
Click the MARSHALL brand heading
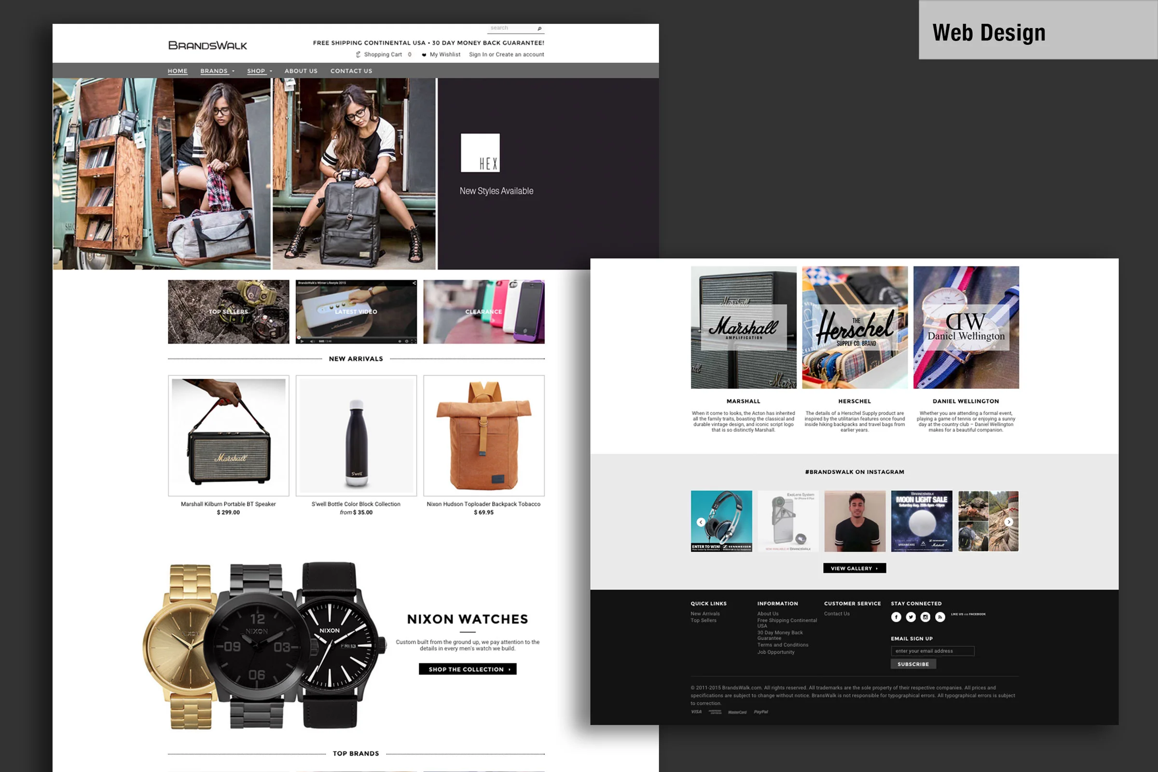(x=744, y=401)
